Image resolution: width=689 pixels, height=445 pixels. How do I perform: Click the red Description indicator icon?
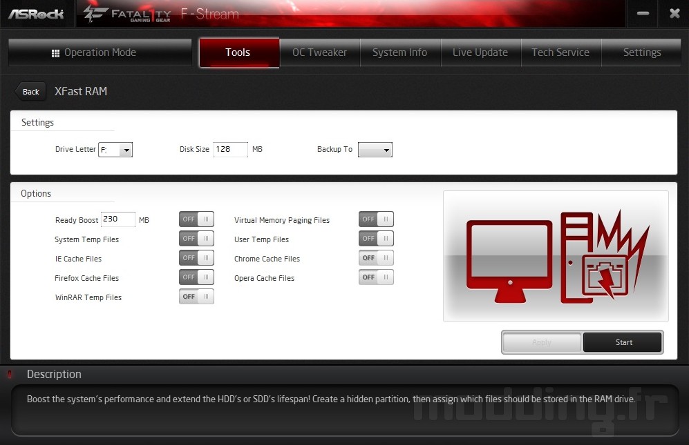[9, 374]
